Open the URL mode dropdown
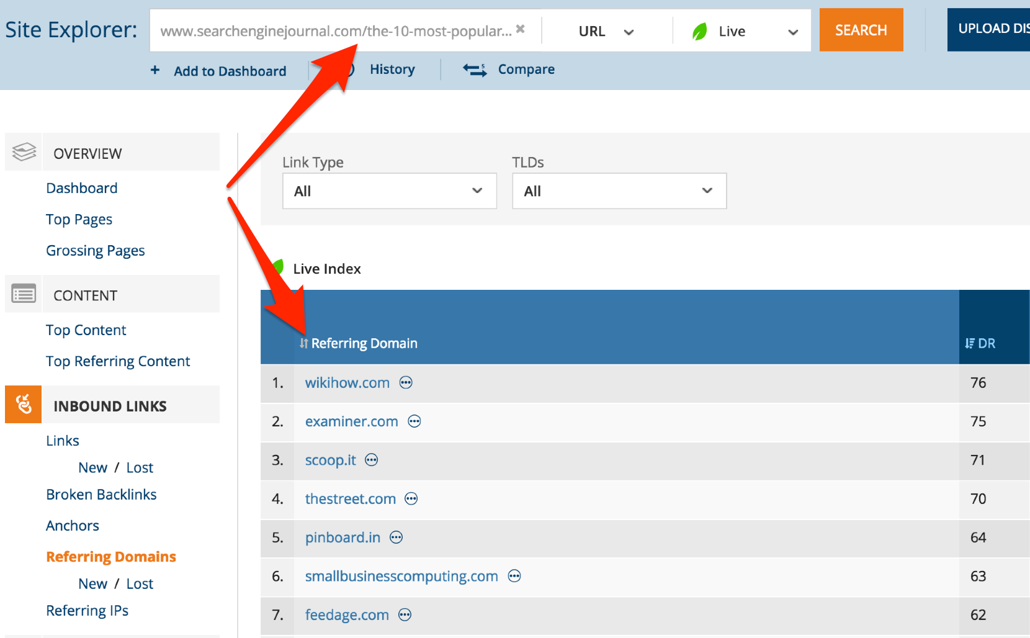Viewport: 1030px width, 638px height. 606,31
